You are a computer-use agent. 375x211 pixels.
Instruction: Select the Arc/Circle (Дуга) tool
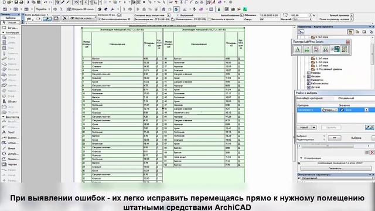(11, 154)
